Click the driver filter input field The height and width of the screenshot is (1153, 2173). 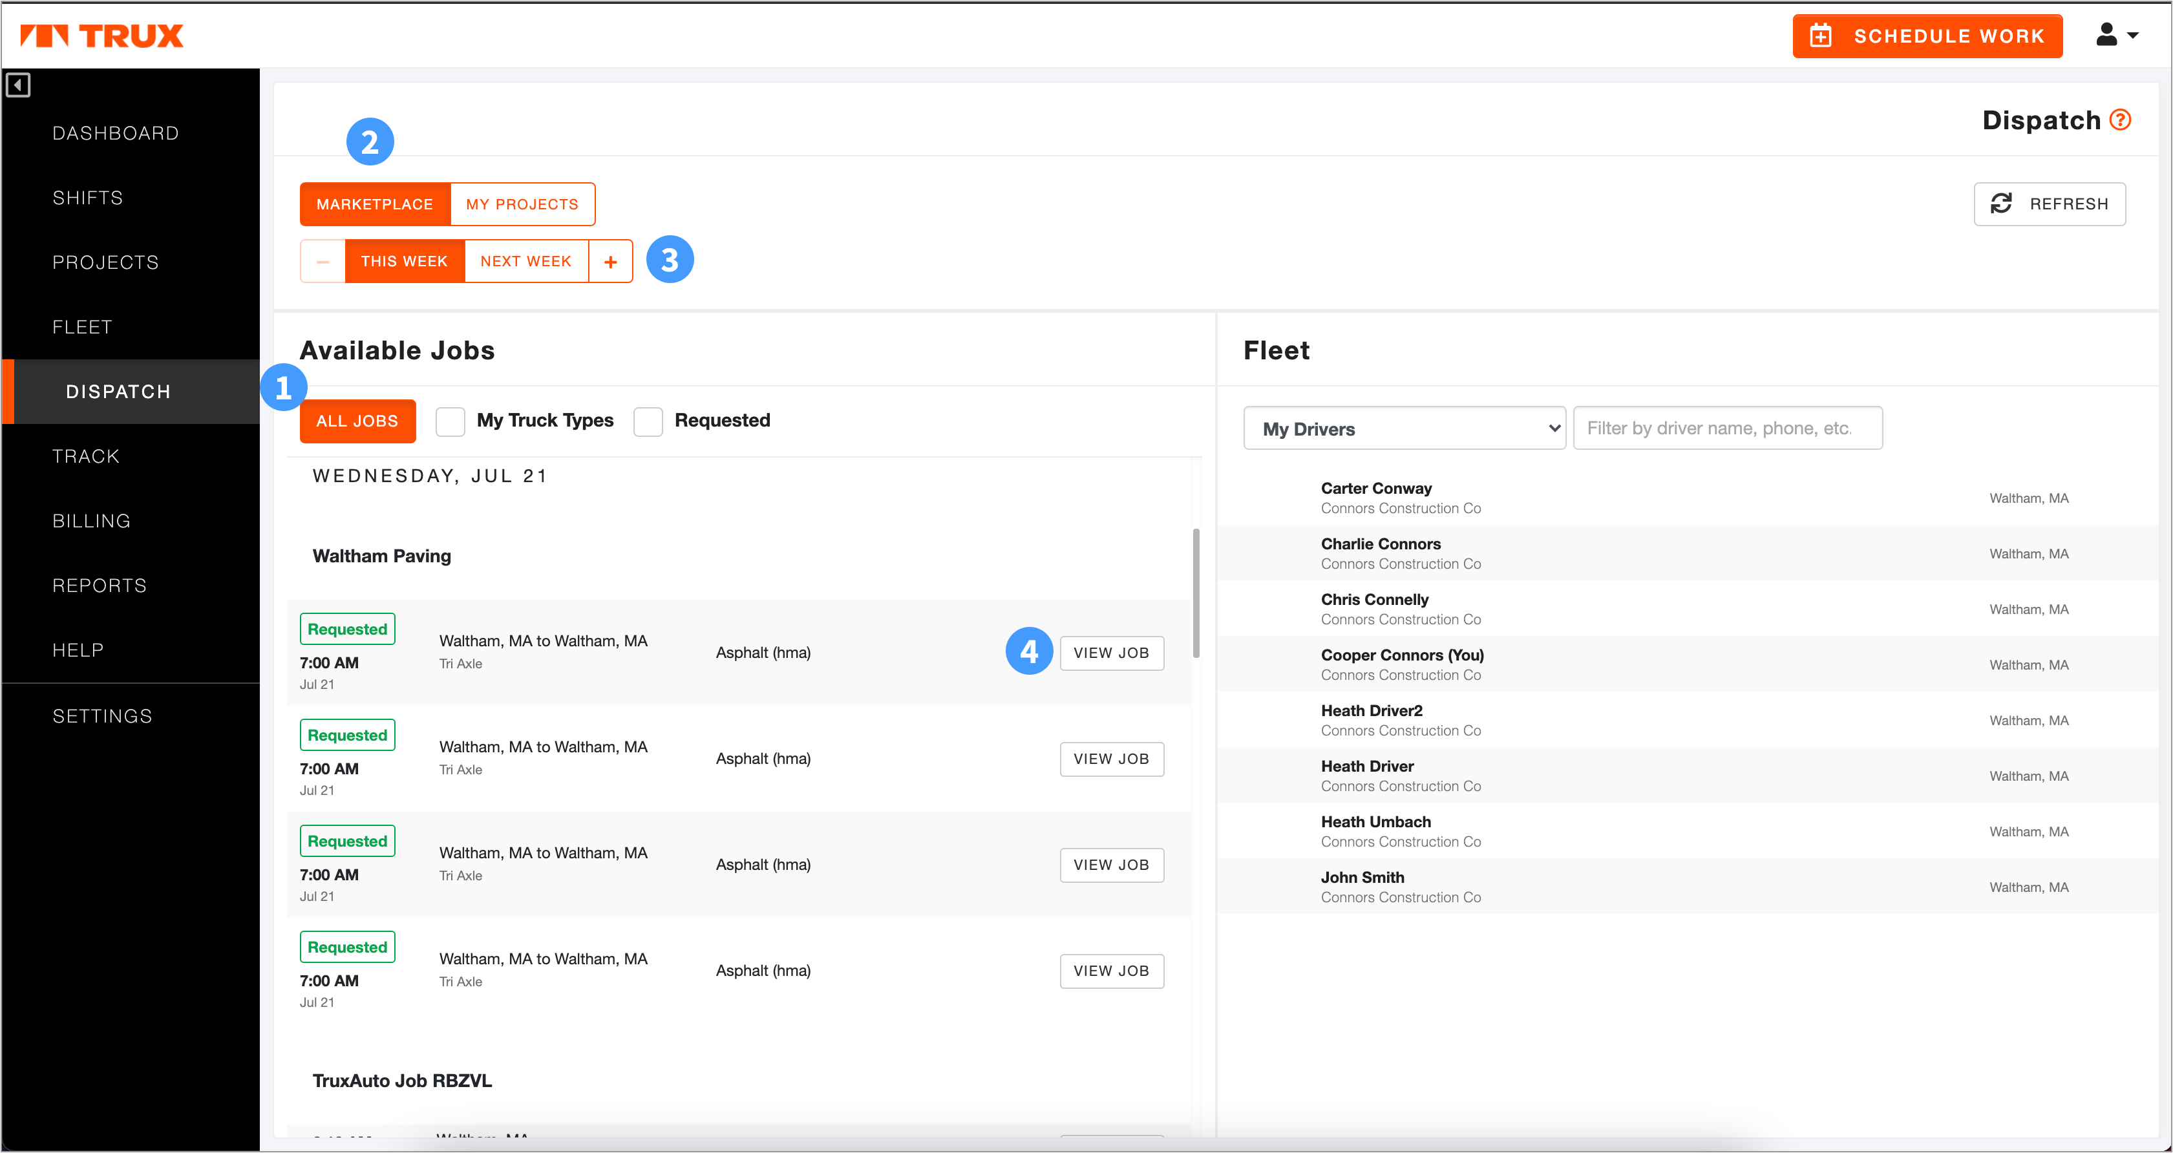tap(1728, 428)
